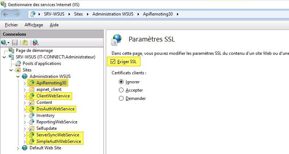Uncheck the Exiger SSL checkbox

[113, 62]
